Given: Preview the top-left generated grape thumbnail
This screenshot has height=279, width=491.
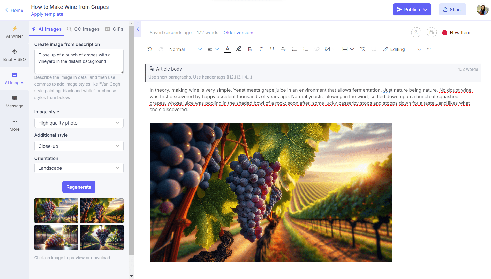Looking at the screenshot, I should 56,211.
